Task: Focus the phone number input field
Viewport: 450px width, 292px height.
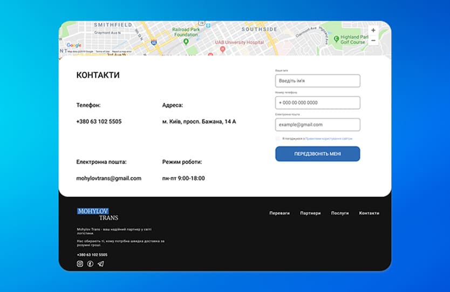Action: click(317, 103)
